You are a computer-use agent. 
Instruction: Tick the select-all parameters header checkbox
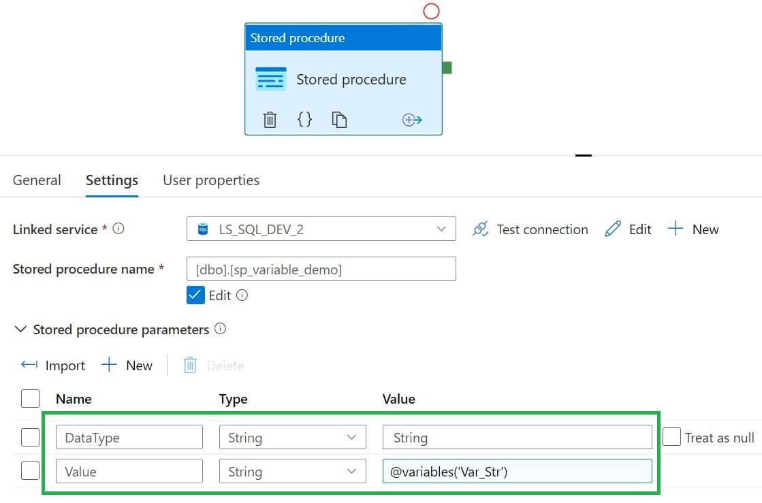[x=30, y=398]
